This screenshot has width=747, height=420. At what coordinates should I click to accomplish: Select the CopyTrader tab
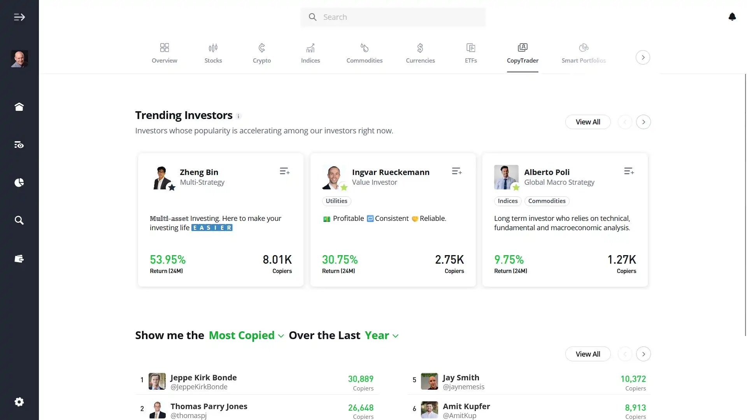[x=523, y=53]
